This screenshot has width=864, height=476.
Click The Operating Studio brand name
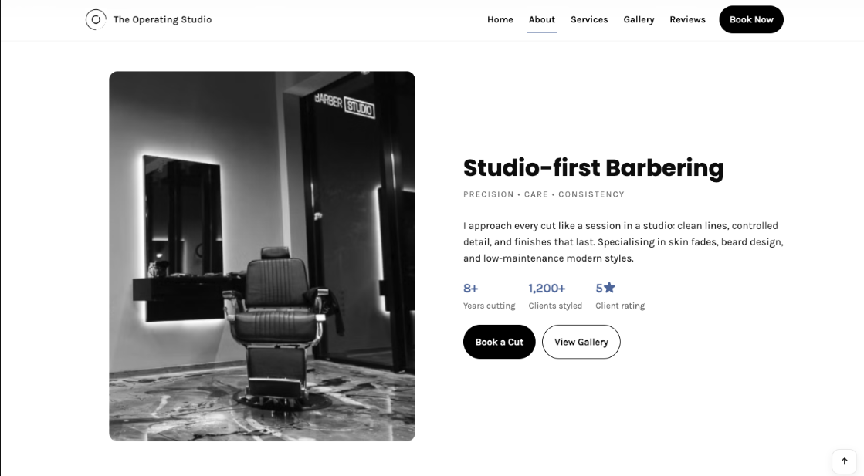(x=163, y=19)
